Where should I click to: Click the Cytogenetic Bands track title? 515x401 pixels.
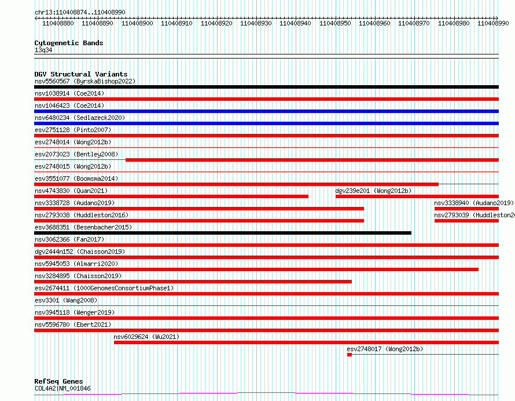(x=69, y=43)
